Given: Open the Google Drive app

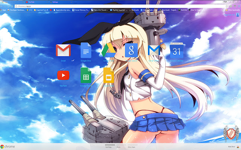Looking at the screenshot, I should [108, 50].
